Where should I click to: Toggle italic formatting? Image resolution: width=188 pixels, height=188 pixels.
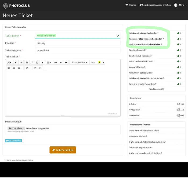point(32,63)
